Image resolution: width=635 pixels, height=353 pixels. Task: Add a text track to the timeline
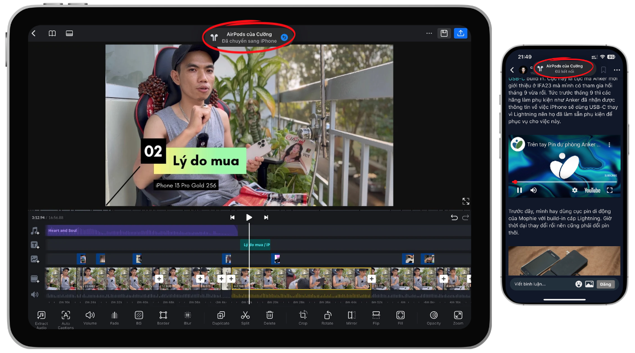click(35, 245)
